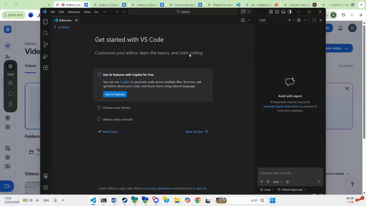
Task: Go to Next Section
Action: (197, 132)
